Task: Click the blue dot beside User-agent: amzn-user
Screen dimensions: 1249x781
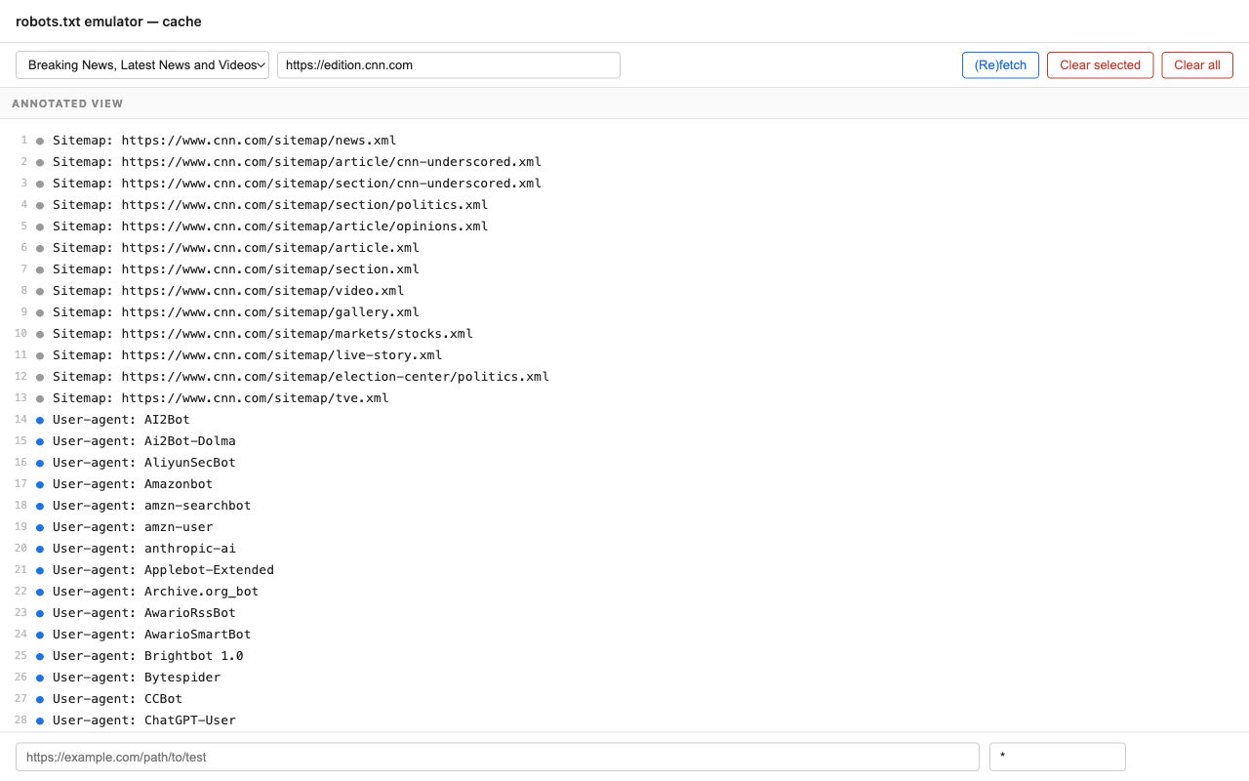Action: (40, 527)
